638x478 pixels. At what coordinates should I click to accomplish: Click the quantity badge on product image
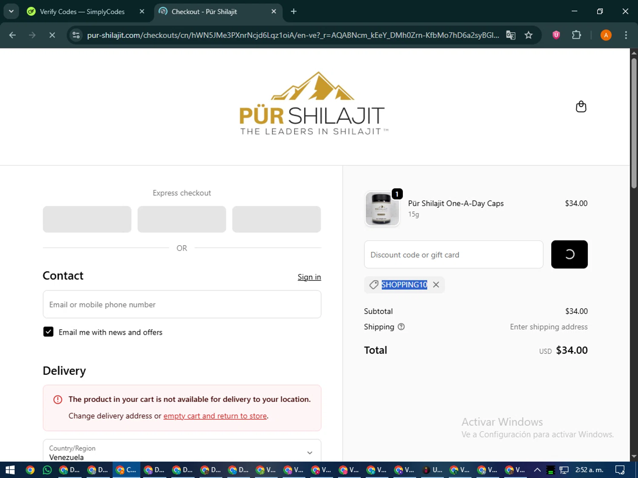coord(397,194)
